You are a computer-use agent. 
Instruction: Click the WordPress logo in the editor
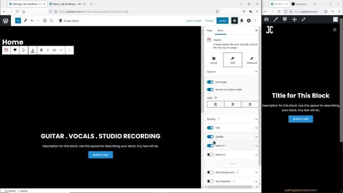coord(5,21)
